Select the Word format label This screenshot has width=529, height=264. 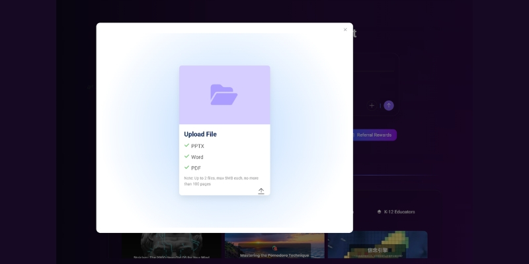197,157
